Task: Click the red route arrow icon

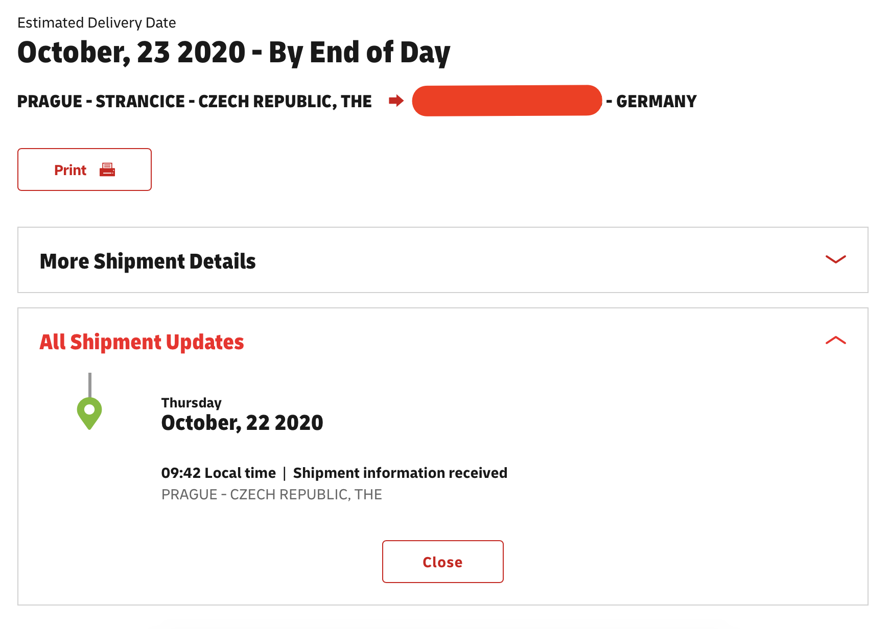Action: point(396,101)
